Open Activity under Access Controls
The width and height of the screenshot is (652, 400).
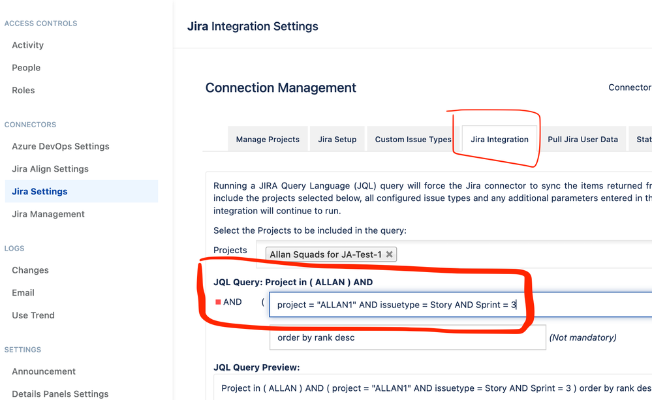27,45
